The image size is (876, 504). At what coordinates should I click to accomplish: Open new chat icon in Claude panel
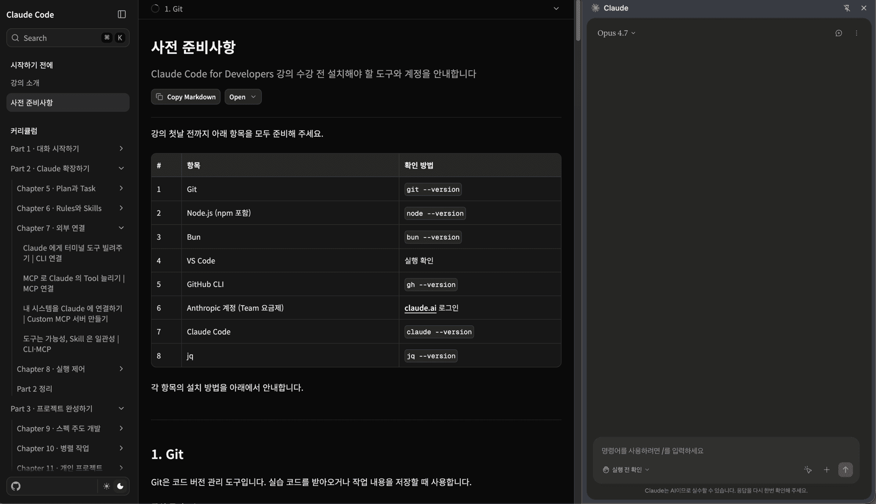tap(838, 33)
